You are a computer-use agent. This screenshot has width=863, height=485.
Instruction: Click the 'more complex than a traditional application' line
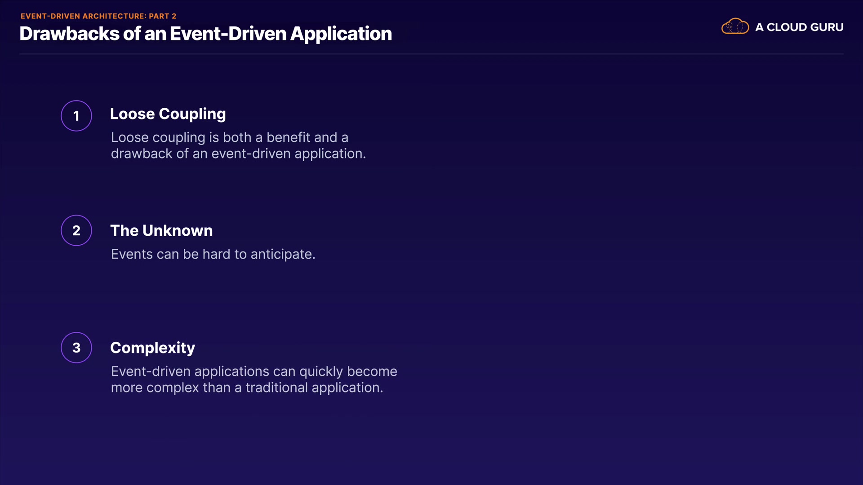click(247, 388)
